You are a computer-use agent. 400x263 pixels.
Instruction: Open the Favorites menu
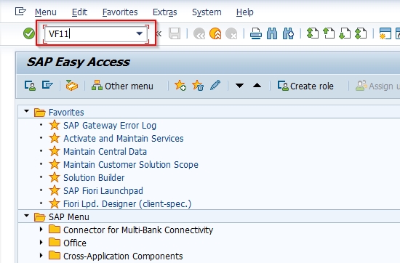click(x=120, y=12)
